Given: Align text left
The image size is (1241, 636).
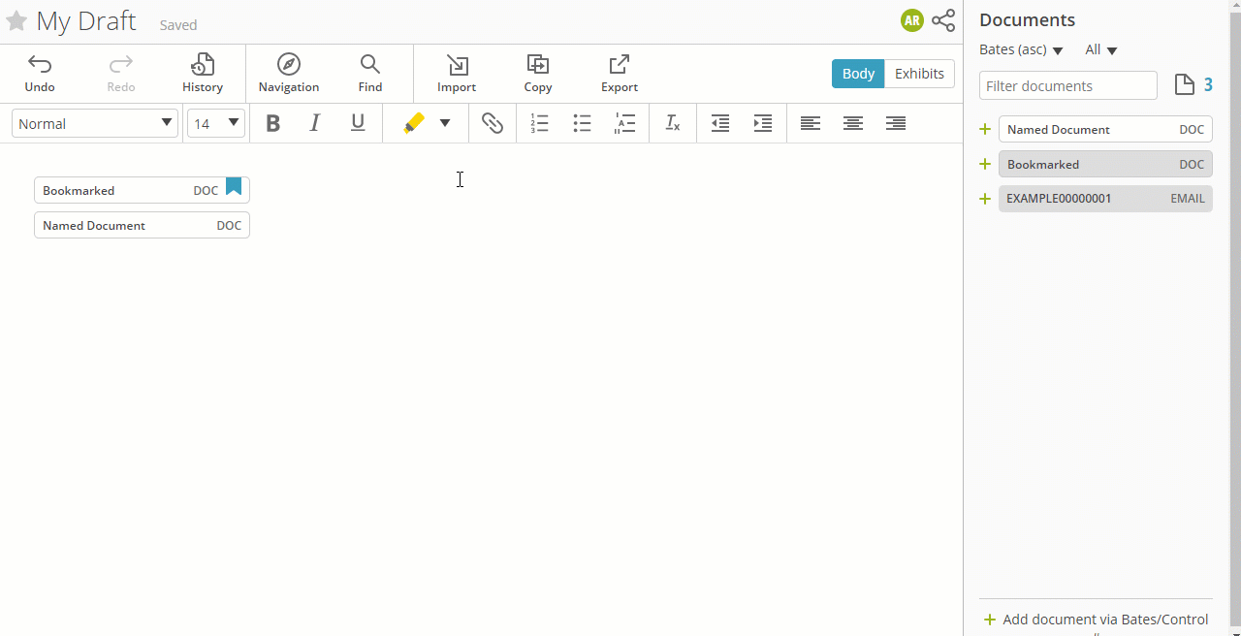Looking at the screenshot, I should click(810, 123).
